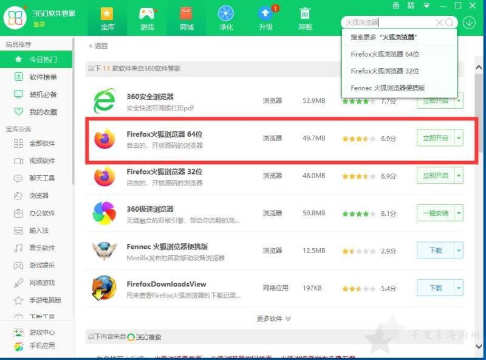Image resolution: width=486 pixels, height=360 pixels.
Task: Open 全部软件 category
Action: [x=36, y=144]
